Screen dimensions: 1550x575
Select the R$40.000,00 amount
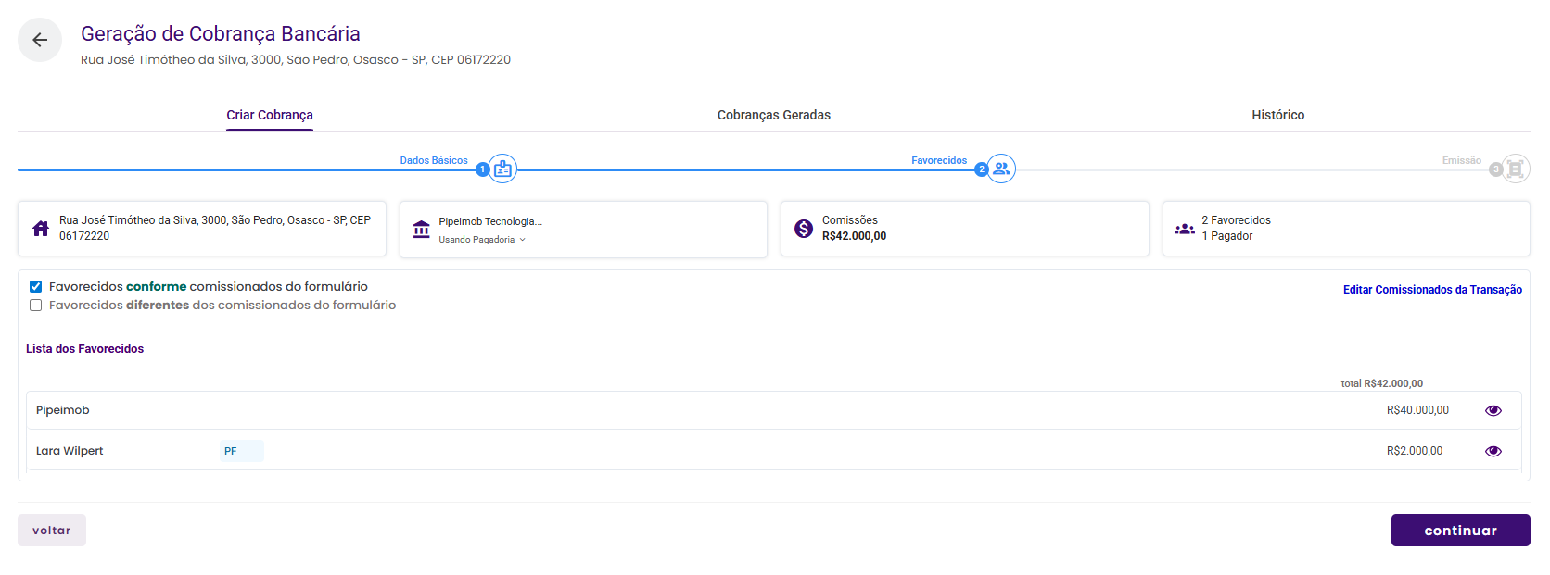[x=1417, y=410]
